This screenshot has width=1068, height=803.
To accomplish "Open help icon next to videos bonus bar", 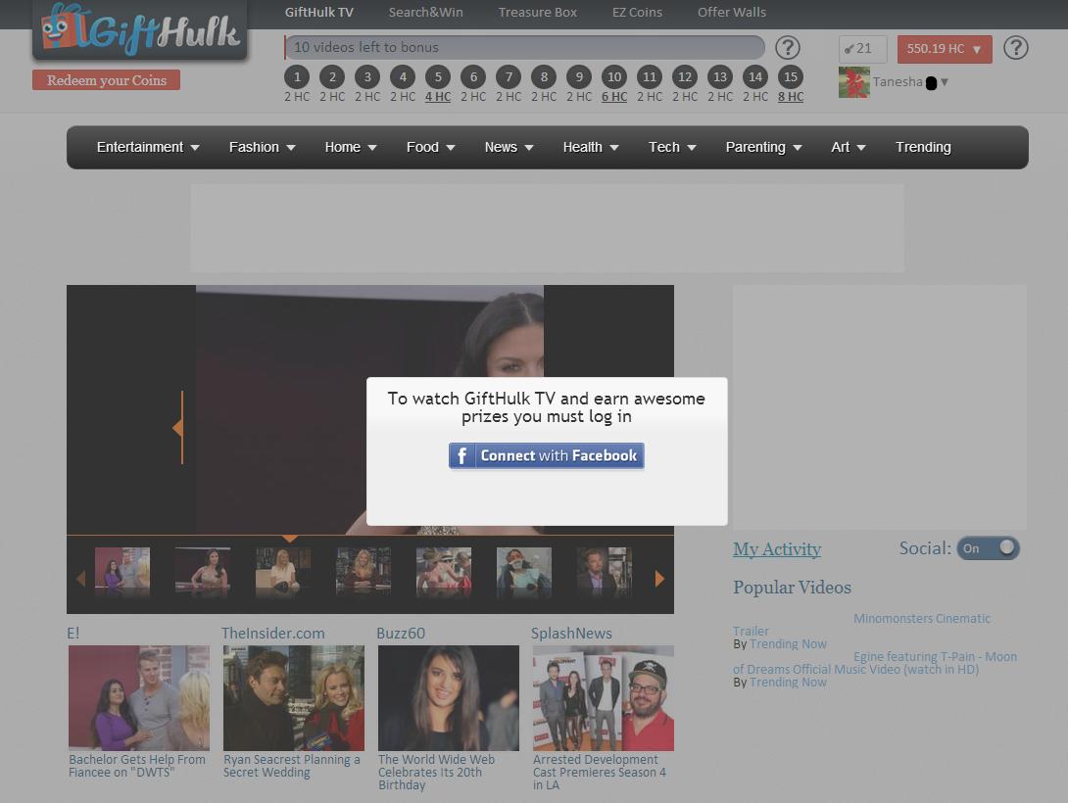I will pyautogui.click(x=788, y=48).
